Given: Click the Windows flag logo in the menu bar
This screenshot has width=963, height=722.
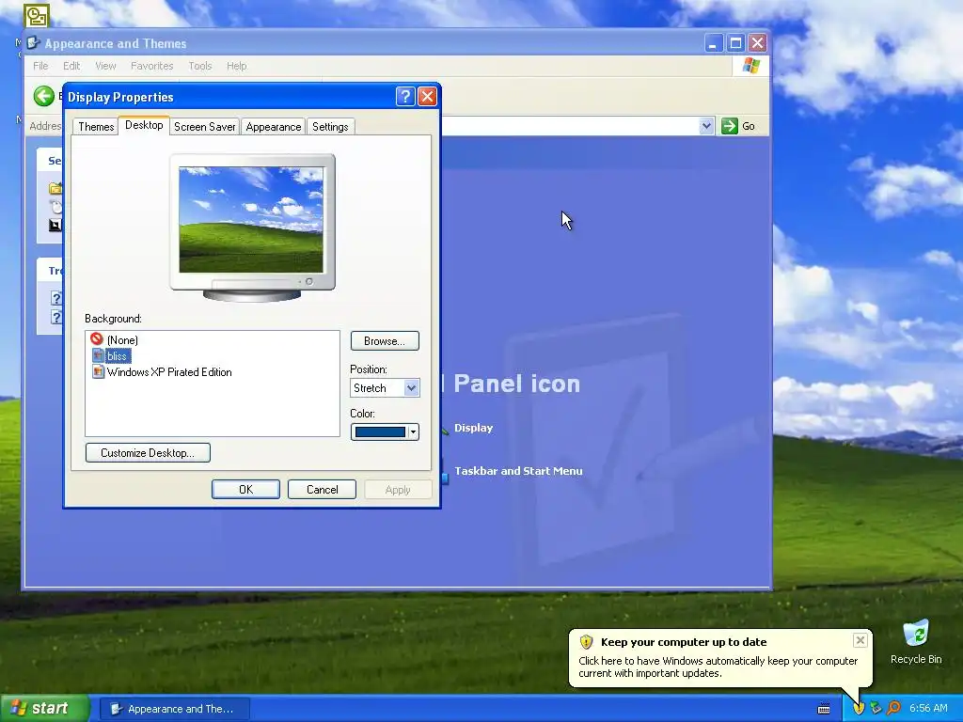Looking at the screenshot, I should pyautogui.click(x=750, y=66).
